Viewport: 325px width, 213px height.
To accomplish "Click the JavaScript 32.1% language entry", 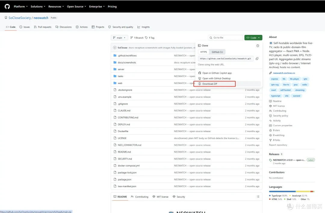I will click(x=298, y=196).
